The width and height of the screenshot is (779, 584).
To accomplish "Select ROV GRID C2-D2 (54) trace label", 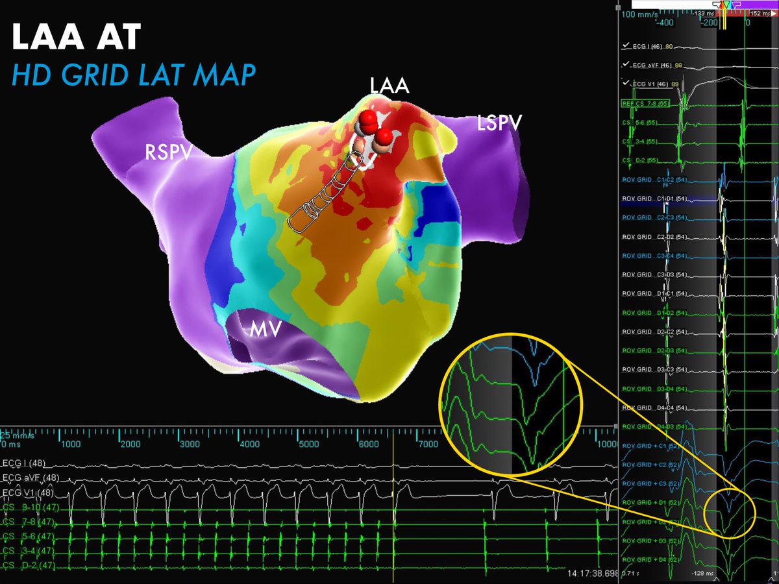I will (x=654, y=236).
